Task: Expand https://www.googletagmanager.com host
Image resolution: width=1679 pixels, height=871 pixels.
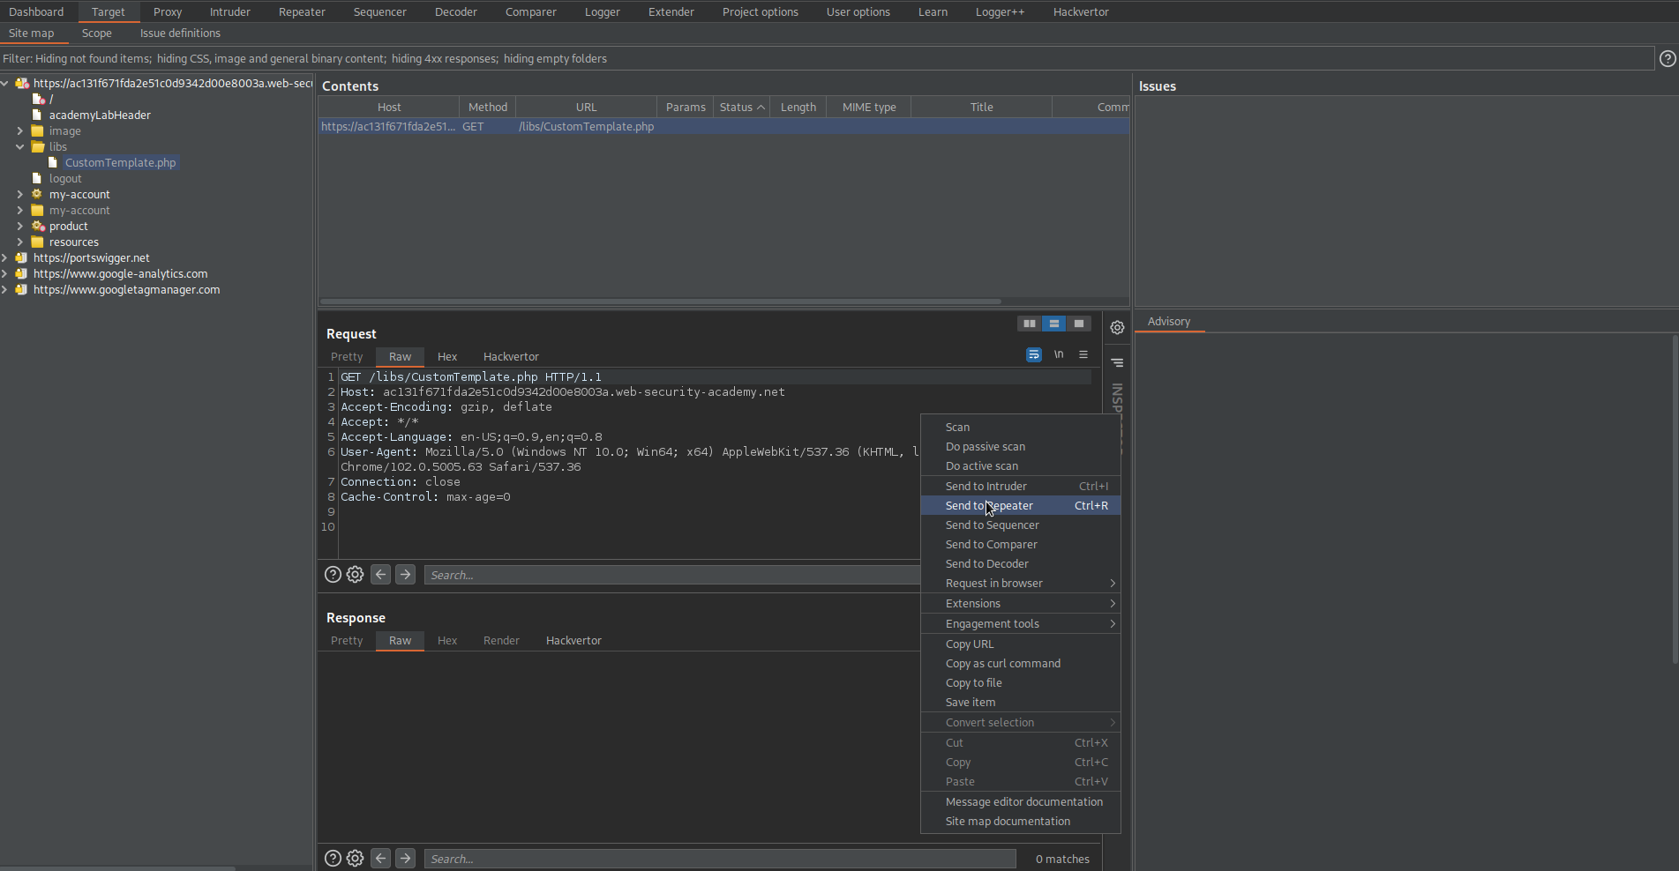Action: pyautogui.click(x=5, y=289)
